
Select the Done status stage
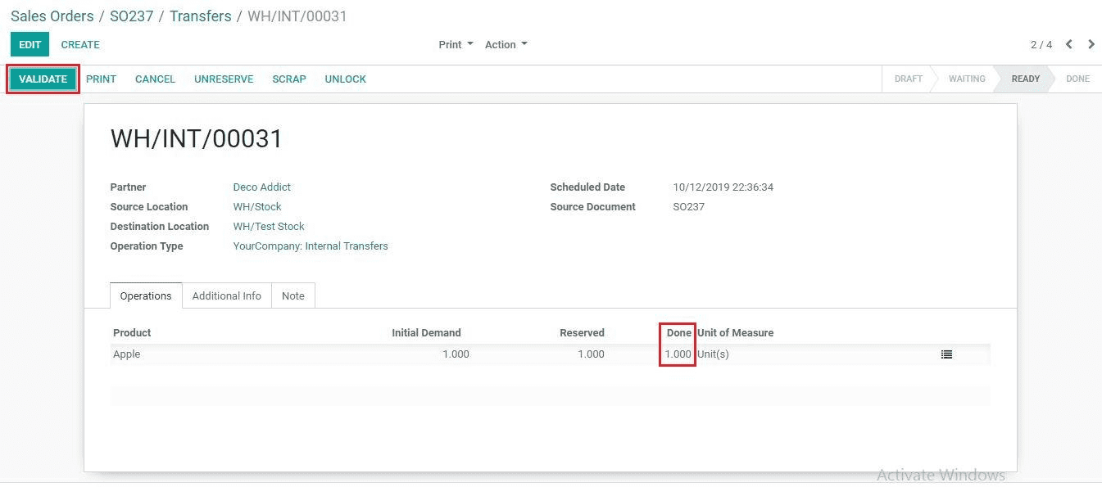[x=1077, y=79]
